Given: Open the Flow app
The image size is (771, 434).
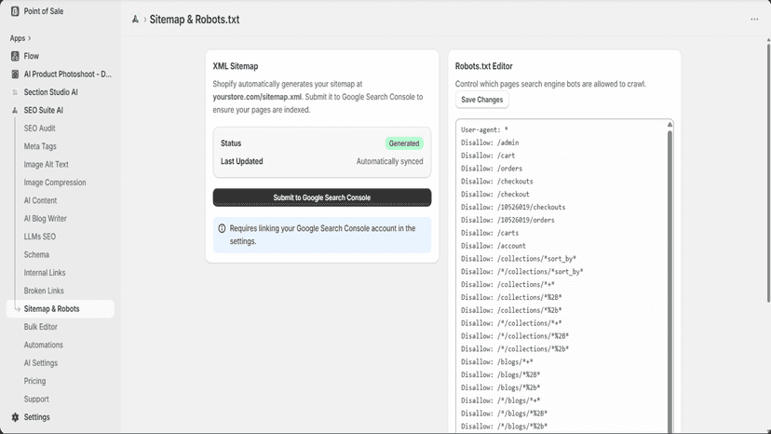Looking at the screenshot, I should point(32,56).
